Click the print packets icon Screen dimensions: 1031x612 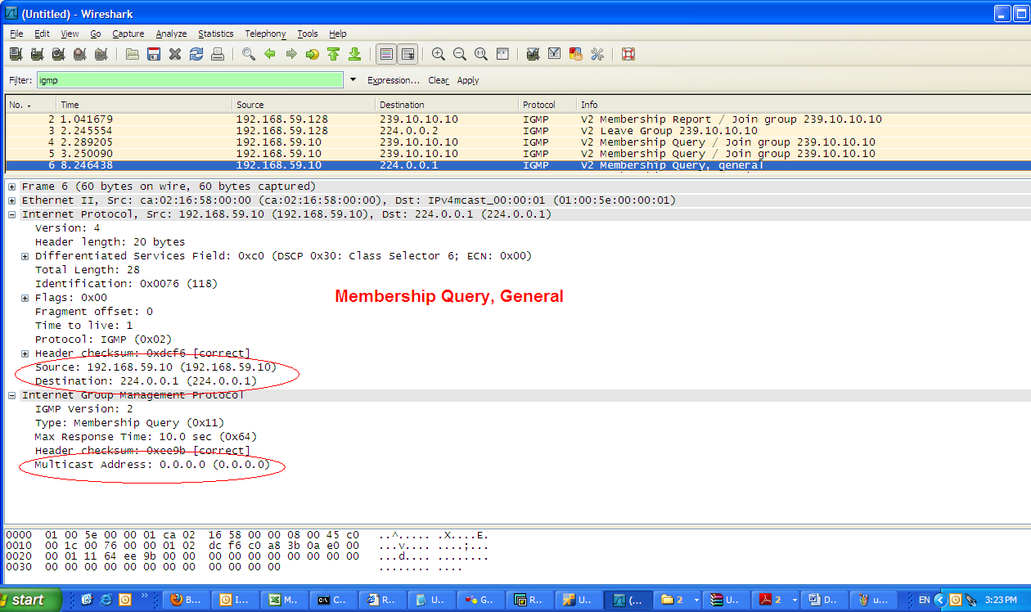coord(218,54)
